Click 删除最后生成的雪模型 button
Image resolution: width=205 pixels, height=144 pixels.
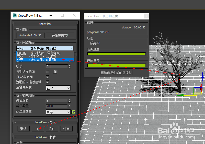[x=116, y=73]
